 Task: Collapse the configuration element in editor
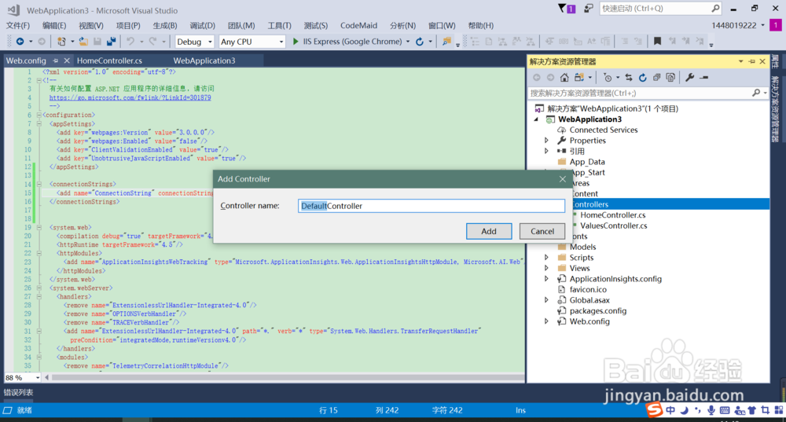(39, 115)
